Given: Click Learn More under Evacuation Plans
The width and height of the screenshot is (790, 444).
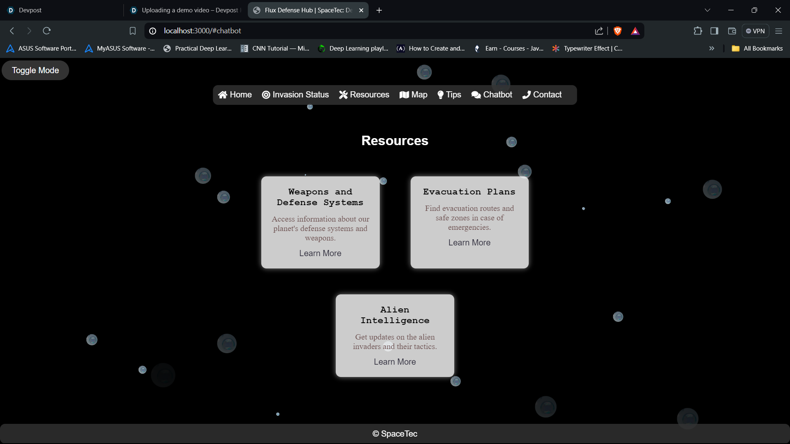Looking at the screenshot, I should (x=469, y=243).
